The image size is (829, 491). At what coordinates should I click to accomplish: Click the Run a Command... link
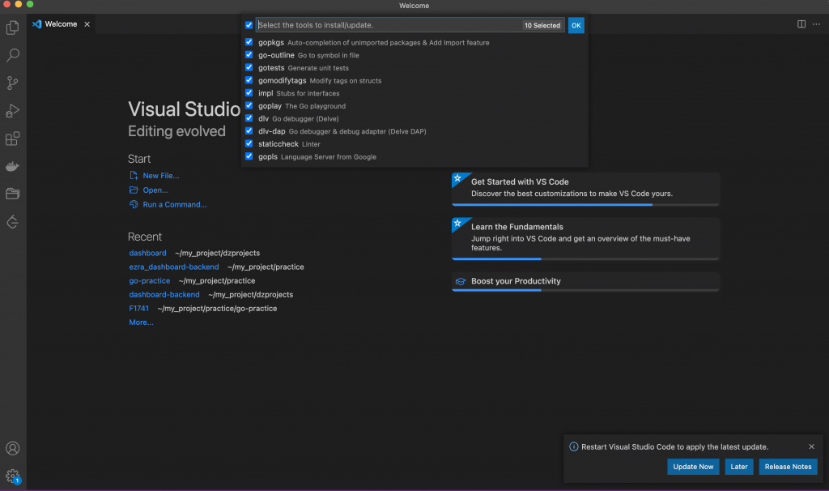click(x=175, y=204)
